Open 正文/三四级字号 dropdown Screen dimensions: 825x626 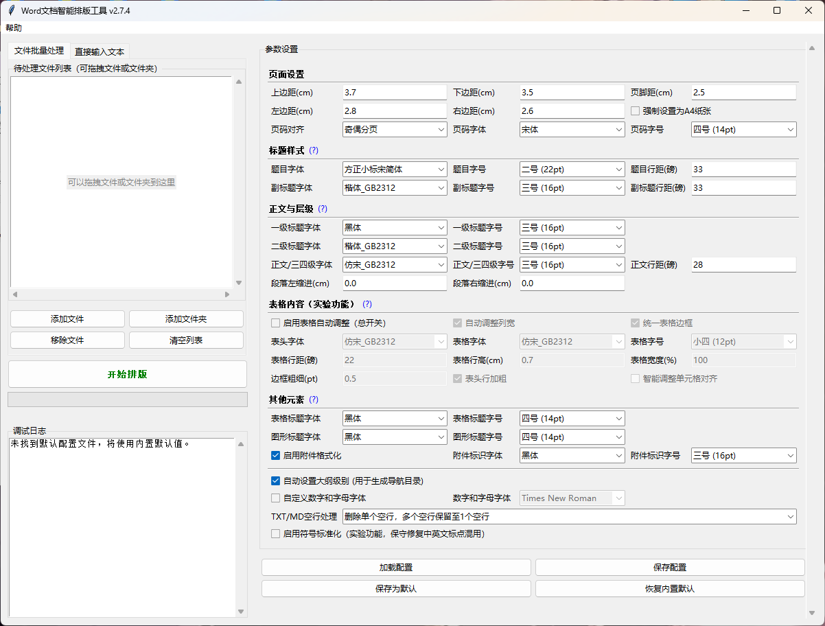pyautogui.click(x=572, y=264)
